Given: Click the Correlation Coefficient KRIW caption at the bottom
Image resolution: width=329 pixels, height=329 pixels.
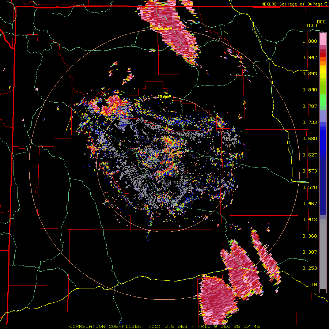Looking at the screenshot, I should click(164, 326).
